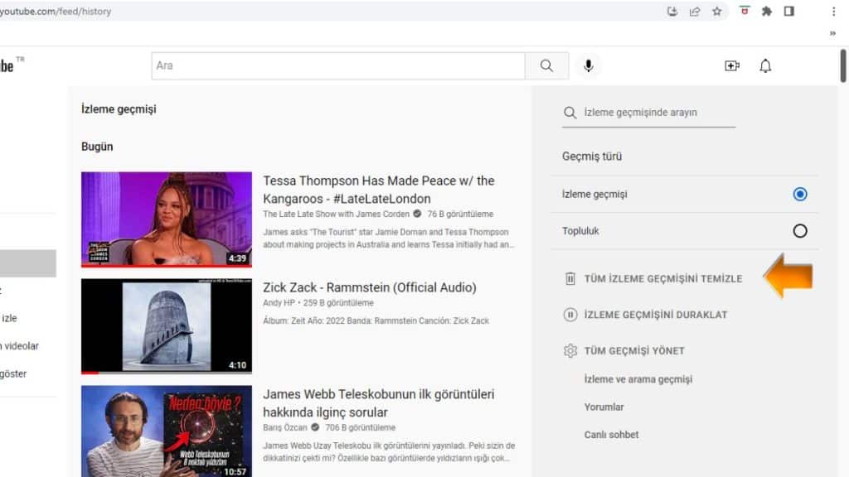This screenshot has height=477, width=849.
Task: Open The Late Late Show with James Corden channel
Action: click(336, 214)
